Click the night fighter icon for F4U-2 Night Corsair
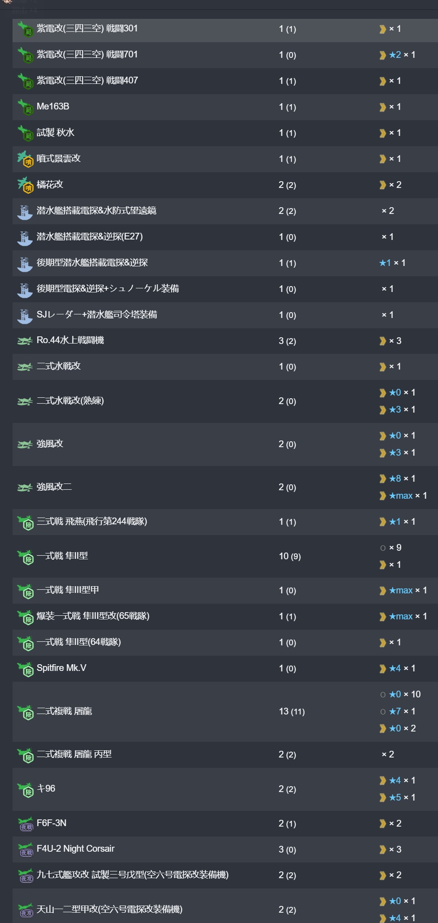The height and width of the screenshot is (923, 438). pos(25,849)
